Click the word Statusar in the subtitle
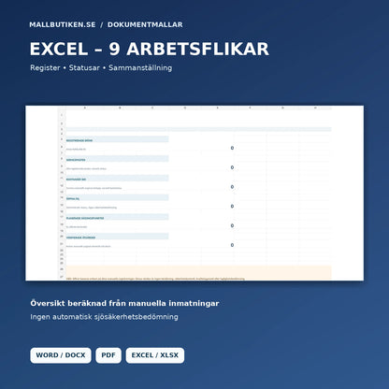 point(84,68)
